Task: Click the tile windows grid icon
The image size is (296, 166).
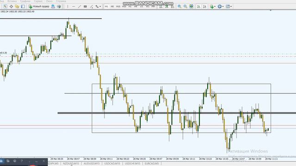Action: point(191,6)
